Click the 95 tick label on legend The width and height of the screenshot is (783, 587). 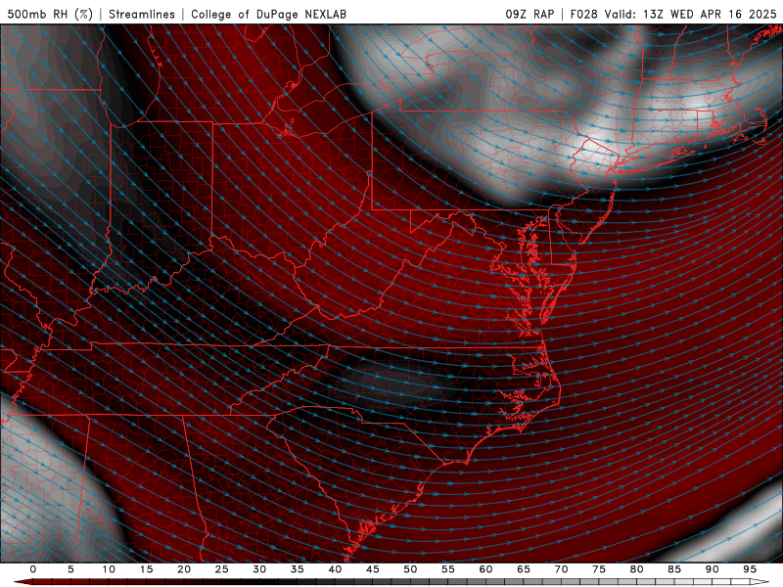pyautogui.click(x=750, y=569)
